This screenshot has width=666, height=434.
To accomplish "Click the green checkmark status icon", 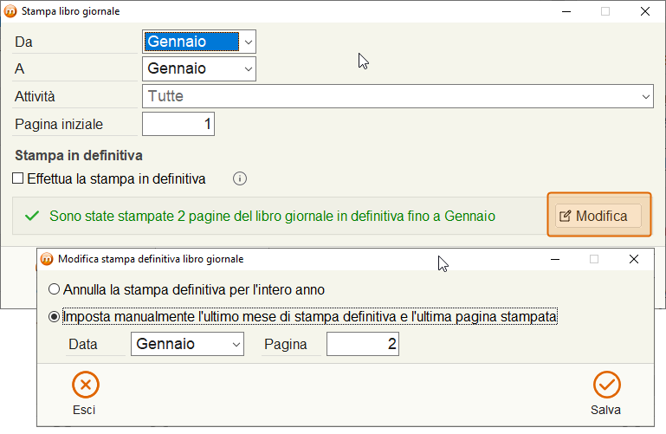I will pos(32,216).
